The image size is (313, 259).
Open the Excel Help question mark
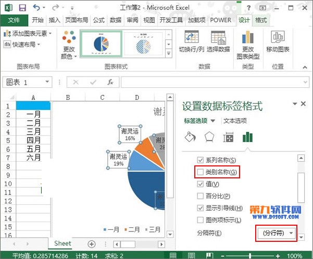[x=248, y=8]
